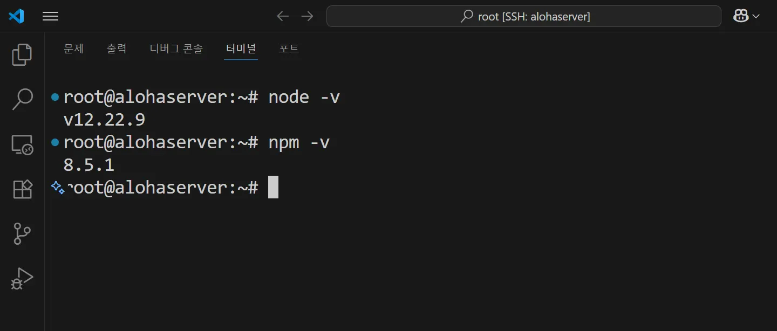This screenshot has width=777, height=331.
Task: Switch to the 문제 (Problems) tab
Action: (x=73, y=49)
